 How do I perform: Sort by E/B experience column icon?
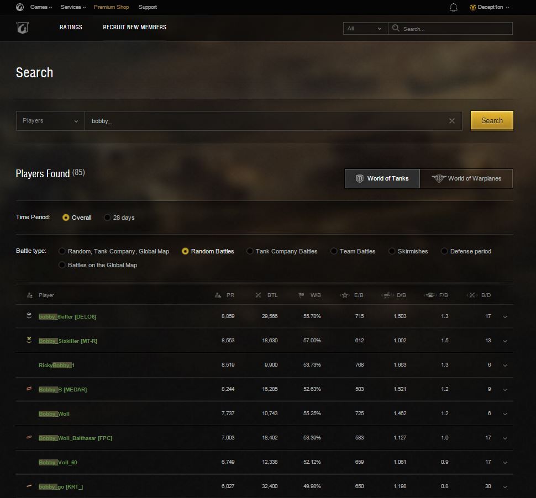pyautogui.click(x=345, y=295)
